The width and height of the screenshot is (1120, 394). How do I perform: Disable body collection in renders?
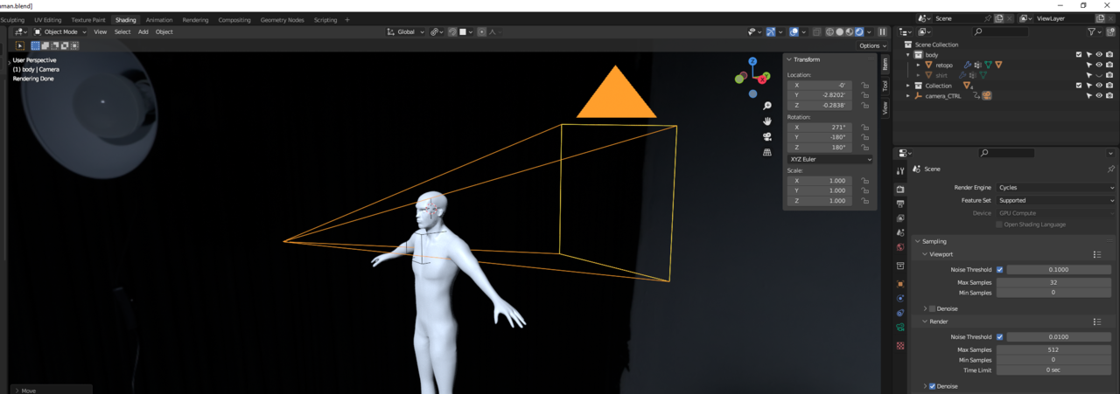1111,54
